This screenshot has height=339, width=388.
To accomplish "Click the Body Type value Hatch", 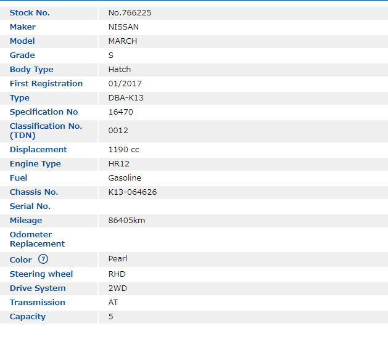I will pos(120,70).
